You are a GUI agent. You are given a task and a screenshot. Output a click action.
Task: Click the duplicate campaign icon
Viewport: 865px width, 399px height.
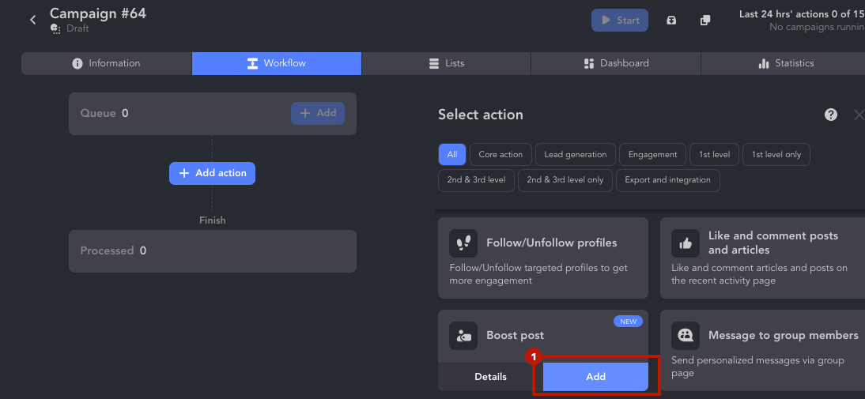[705, 21]
